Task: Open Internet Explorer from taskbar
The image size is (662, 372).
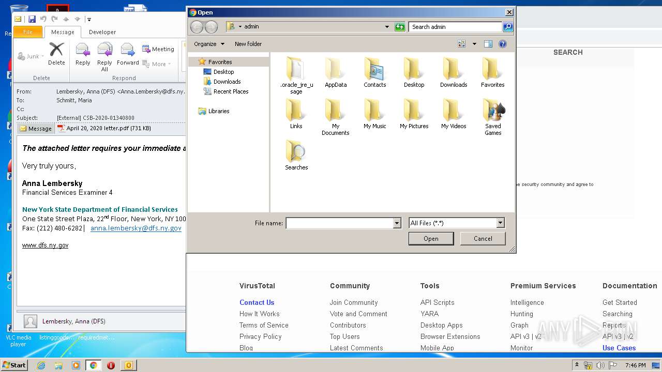Action: (x=41, y=365)
